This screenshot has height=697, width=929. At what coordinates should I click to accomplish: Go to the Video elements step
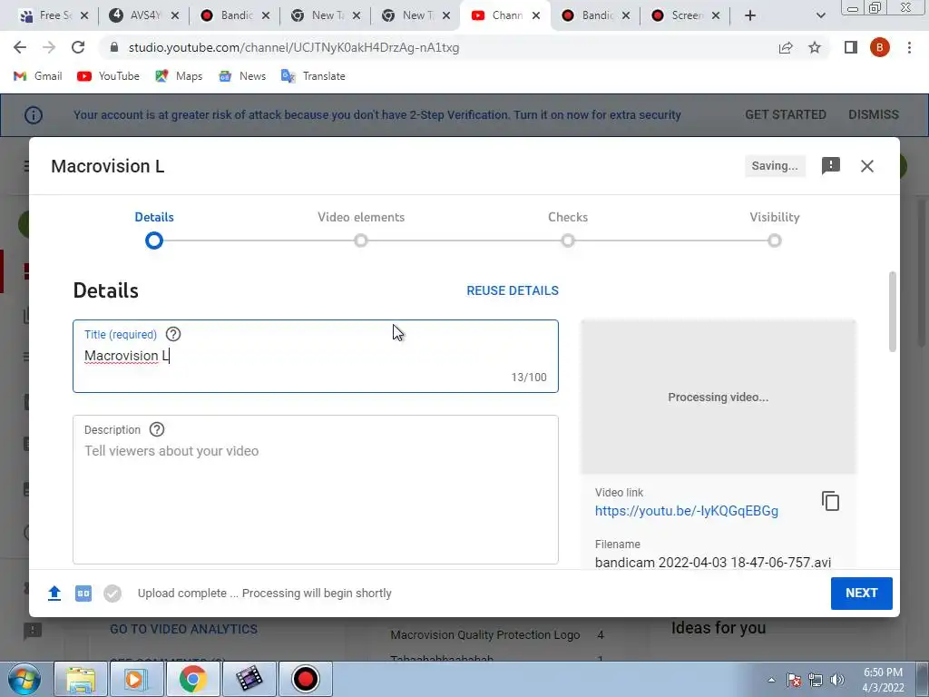click(x=361, y=228)
